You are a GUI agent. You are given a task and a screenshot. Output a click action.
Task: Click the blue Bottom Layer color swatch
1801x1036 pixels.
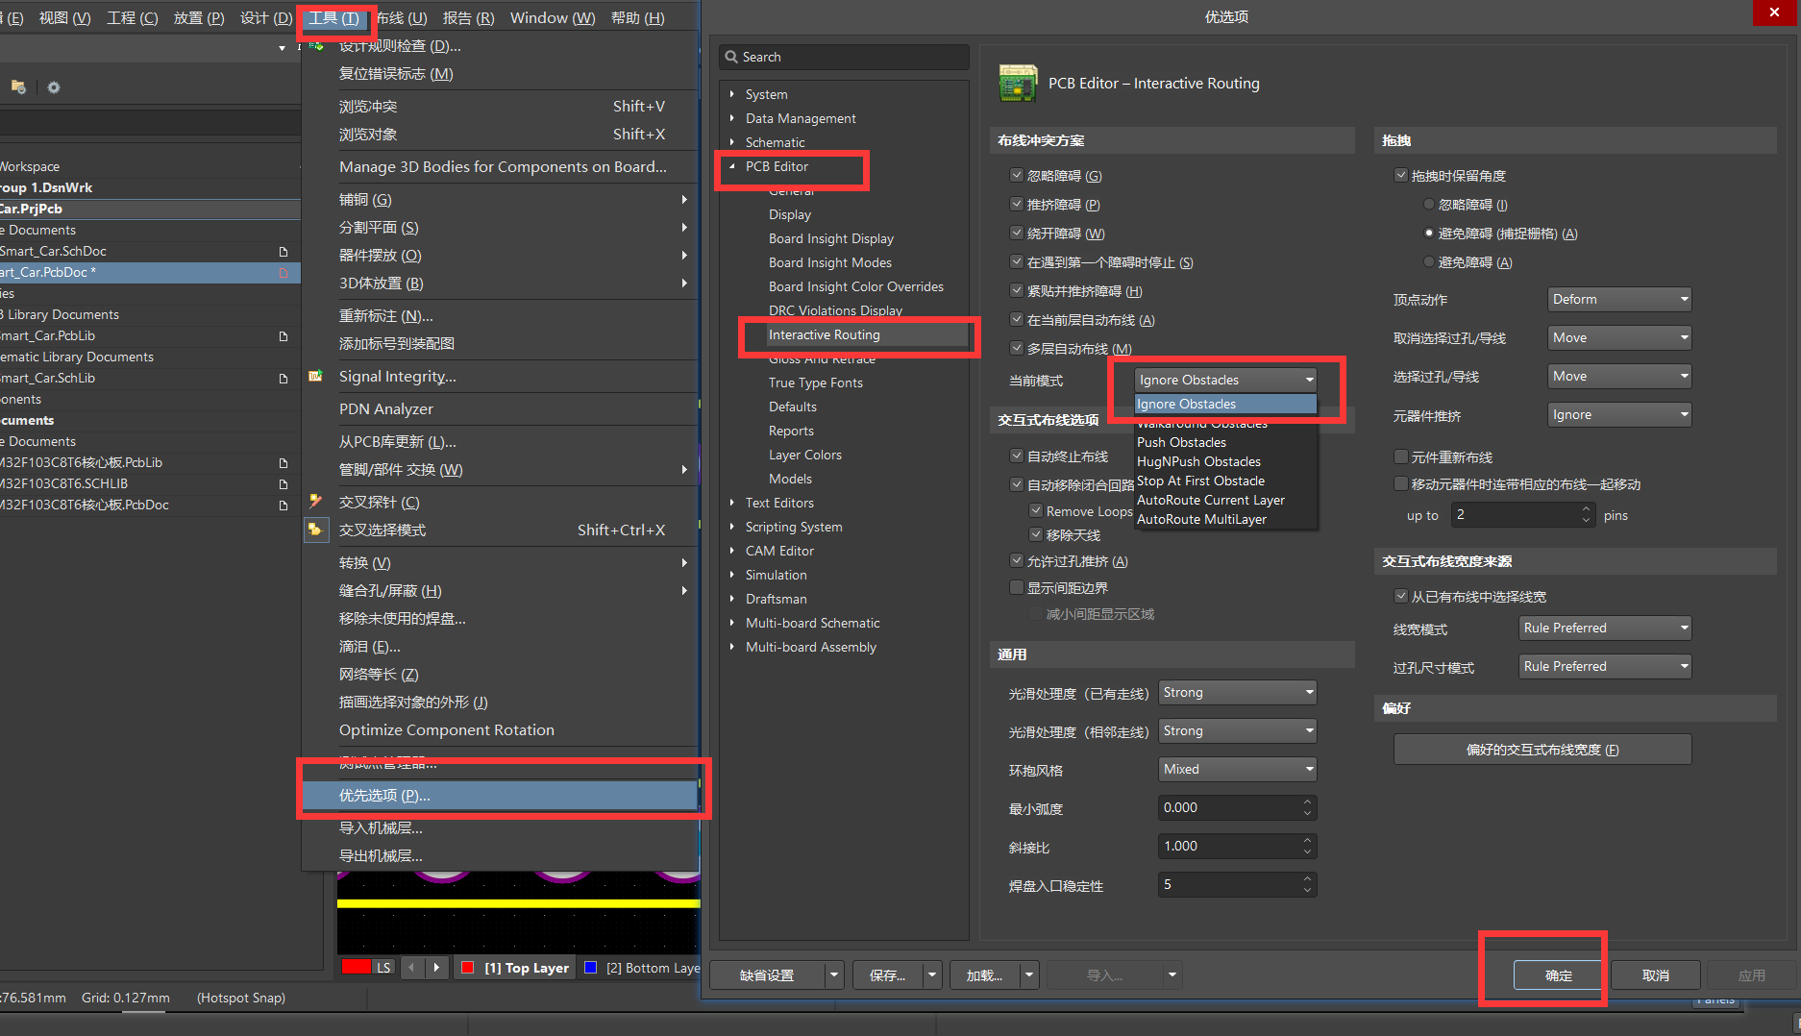point(590,968)
